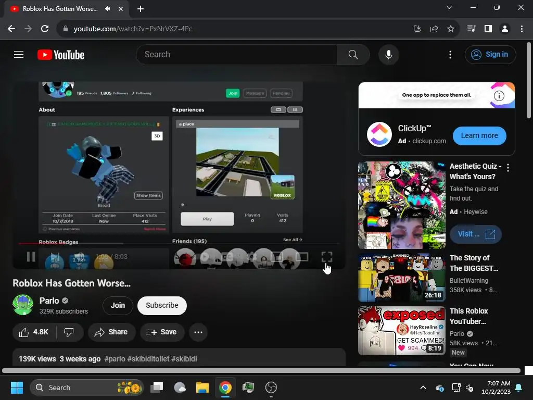Click the horizontal page scrollbar
The image size is (533, 400).
pyautogui.click(x=261, y=371)
